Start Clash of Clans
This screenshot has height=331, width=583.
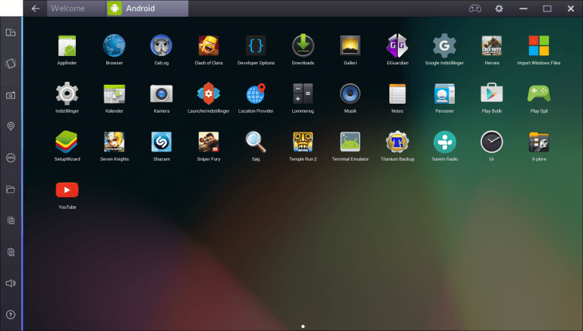(209, 45)
